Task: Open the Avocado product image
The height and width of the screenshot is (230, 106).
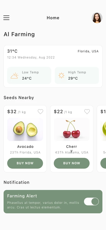Action: (25, 129)
